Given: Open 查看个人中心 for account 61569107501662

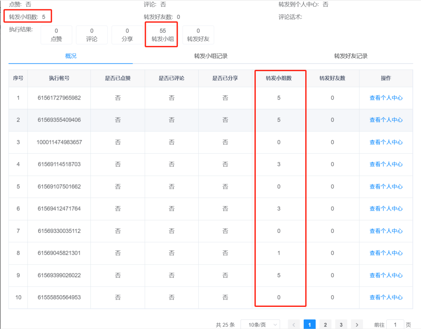Looking at the screenshot, I should click(x=386, y=186).
